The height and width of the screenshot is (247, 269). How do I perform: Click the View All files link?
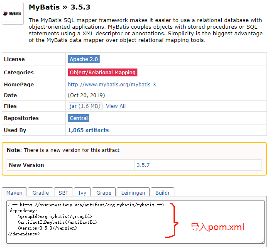116,106
